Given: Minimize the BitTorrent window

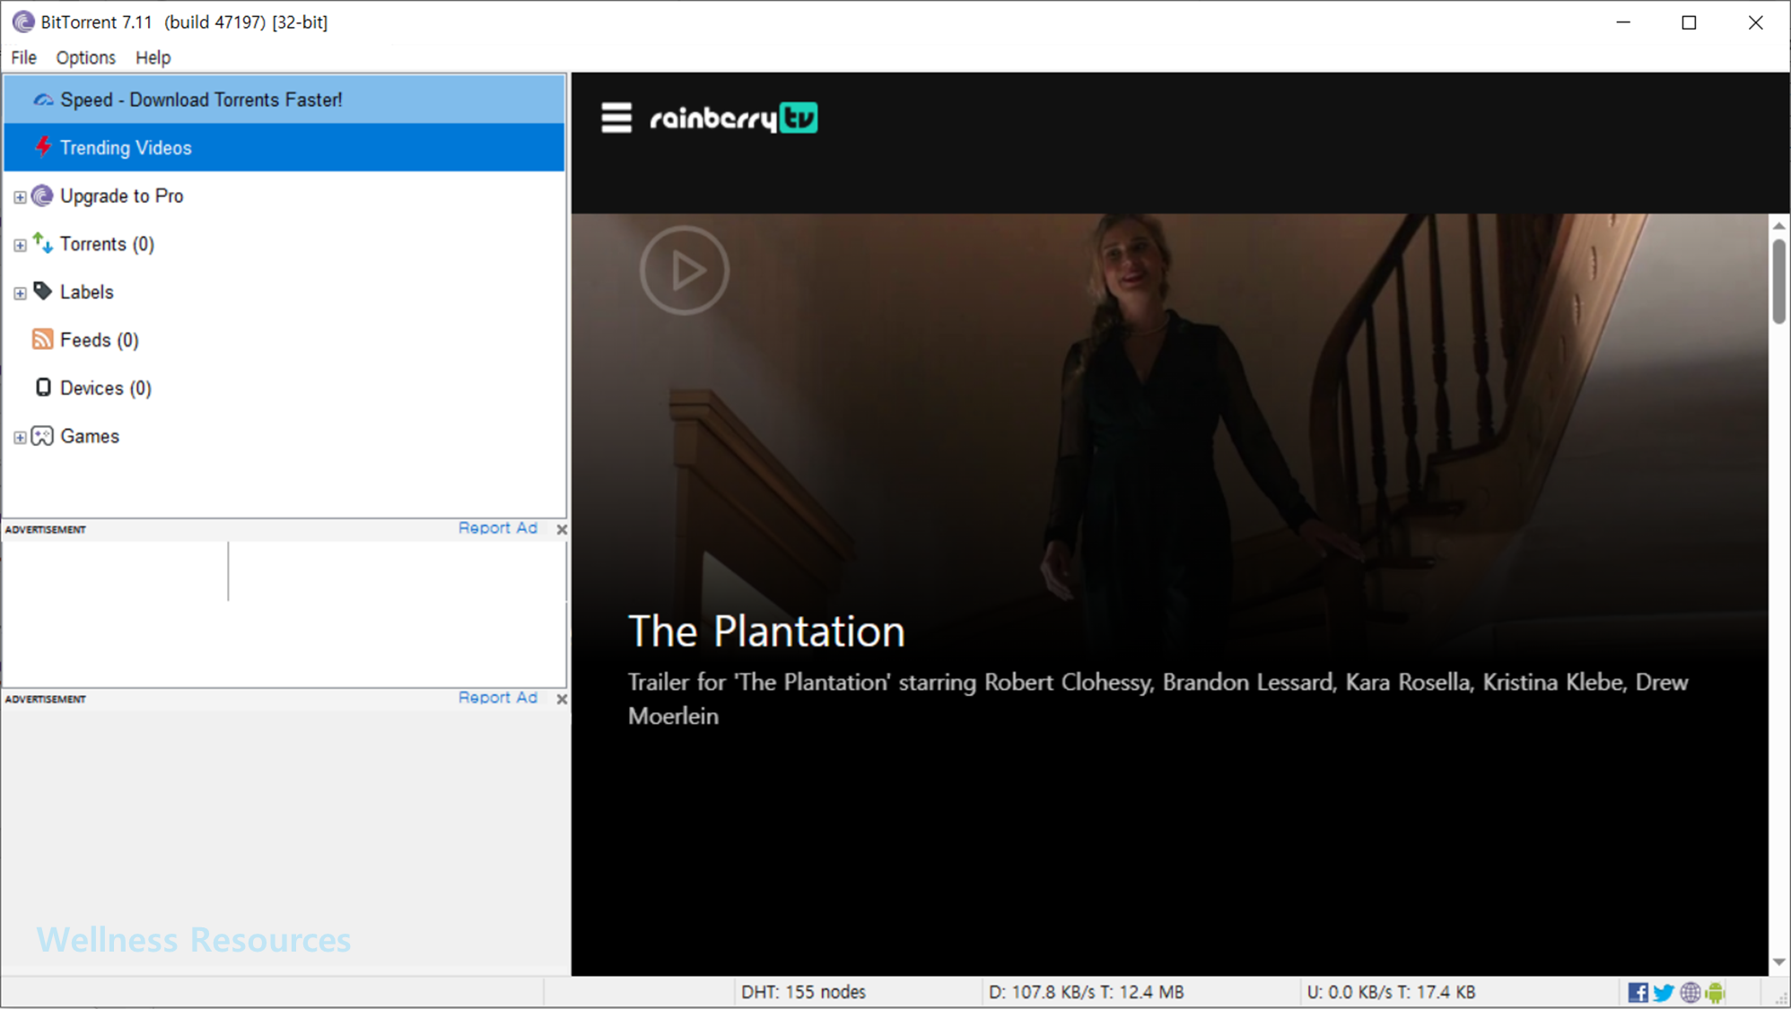Looking at the screenshot, I should tap(1623, 22).
